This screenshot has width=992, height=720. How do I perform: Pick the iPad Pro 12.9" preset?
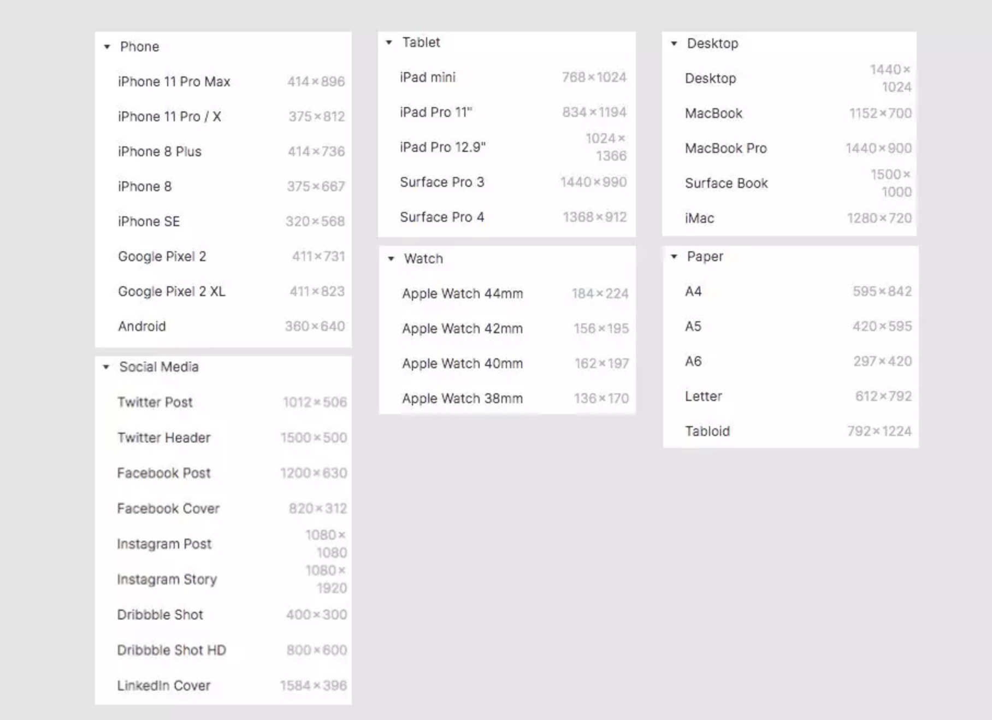tap(507, 147)
